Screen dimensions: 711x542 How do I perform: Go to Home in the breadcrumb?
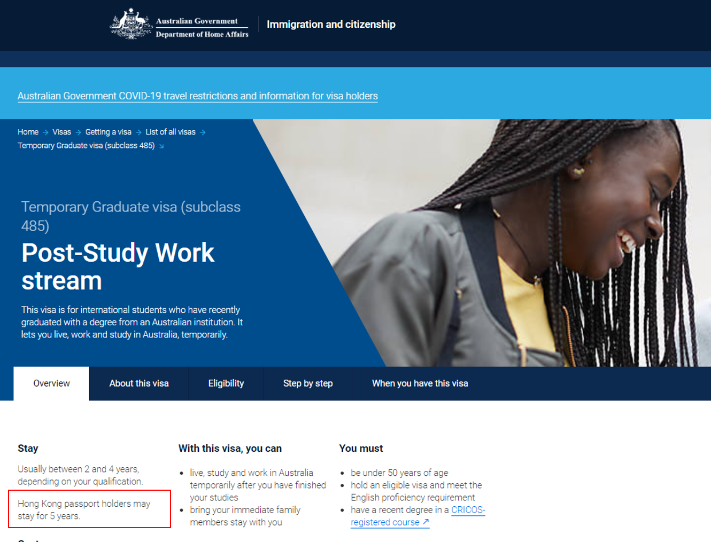coord(28,132)
